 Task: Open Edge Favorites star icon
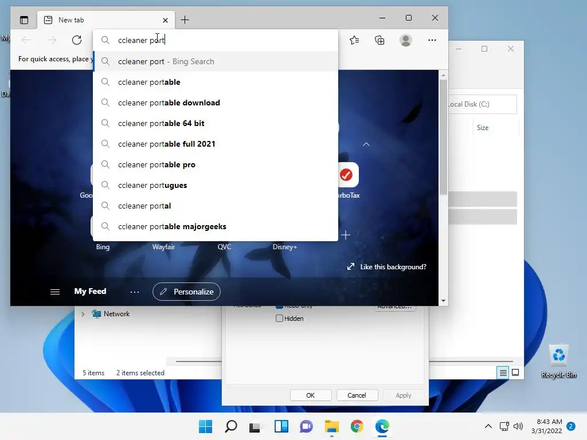[354, 40]
